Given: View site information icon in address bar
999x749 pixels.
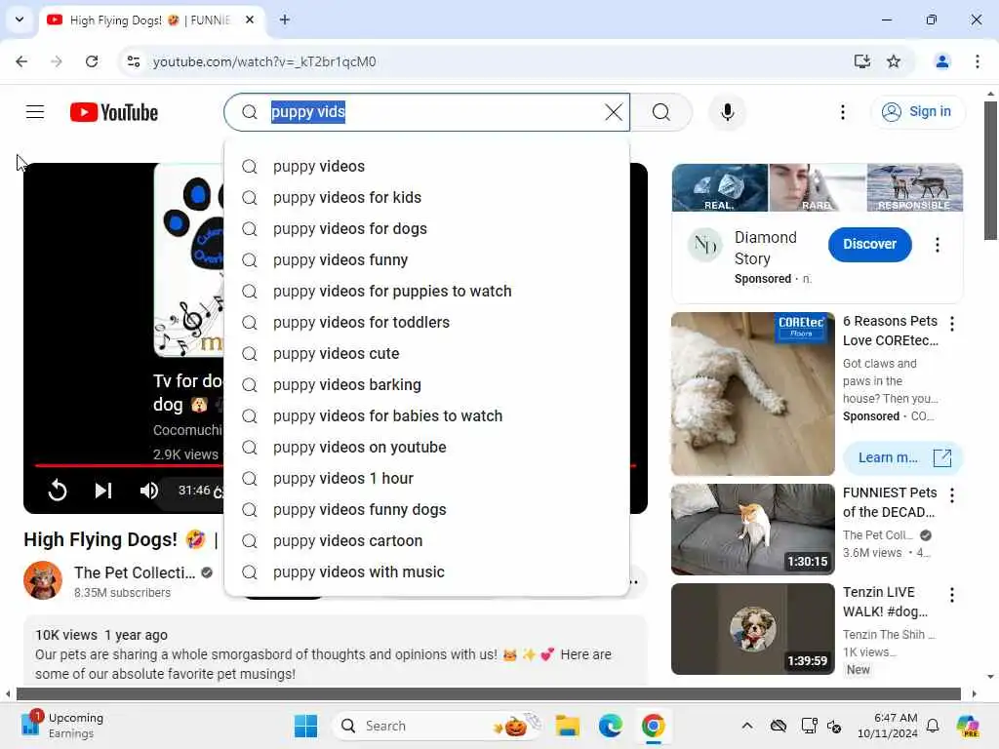Looking at the screenshot, I should pos(134,61).
